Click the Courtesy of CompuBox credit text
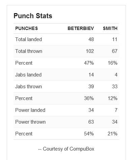 [x=66, y=149]
